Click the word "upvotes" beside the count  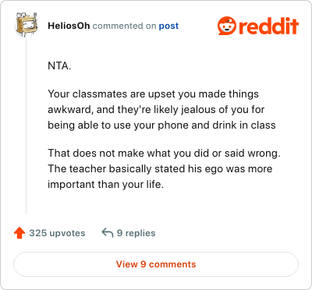[x=67, y=233]
